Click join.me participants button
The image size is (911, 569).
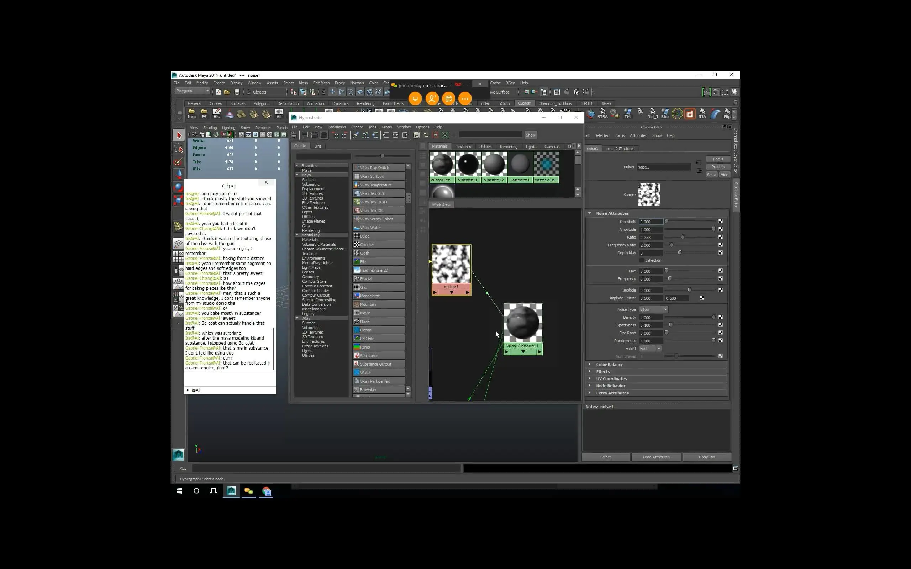tap(432, 99)
